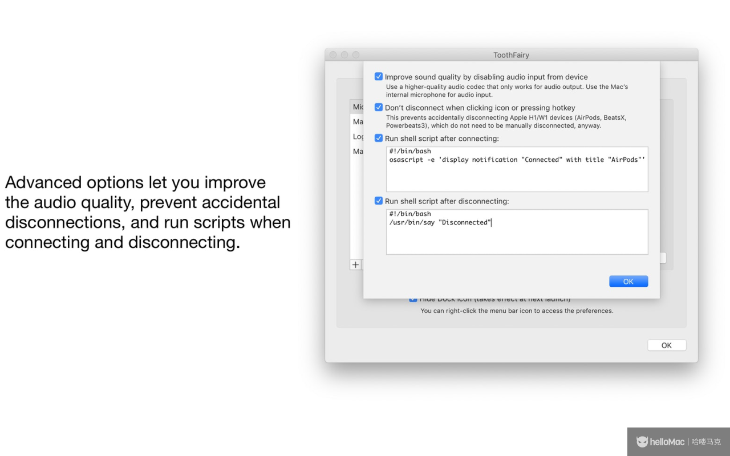730x456 pixels.
Task: Focus the after-disconnecting shell script field
Action: 517,231
